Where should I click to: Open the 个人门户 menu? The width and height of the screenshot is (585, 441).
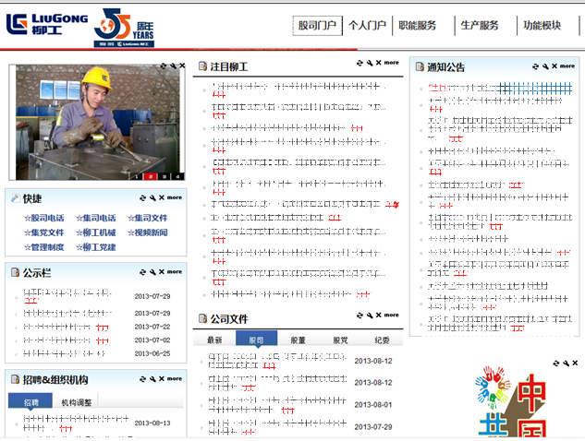coord(367,26)
